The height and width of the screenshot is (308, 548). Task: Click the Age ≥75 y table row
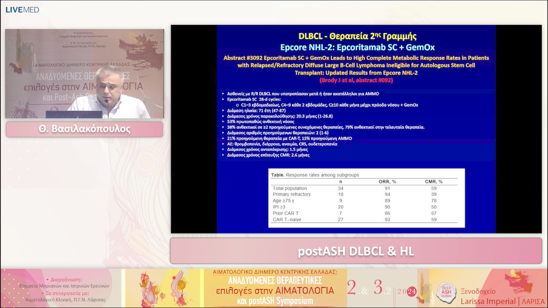(364, 201)
